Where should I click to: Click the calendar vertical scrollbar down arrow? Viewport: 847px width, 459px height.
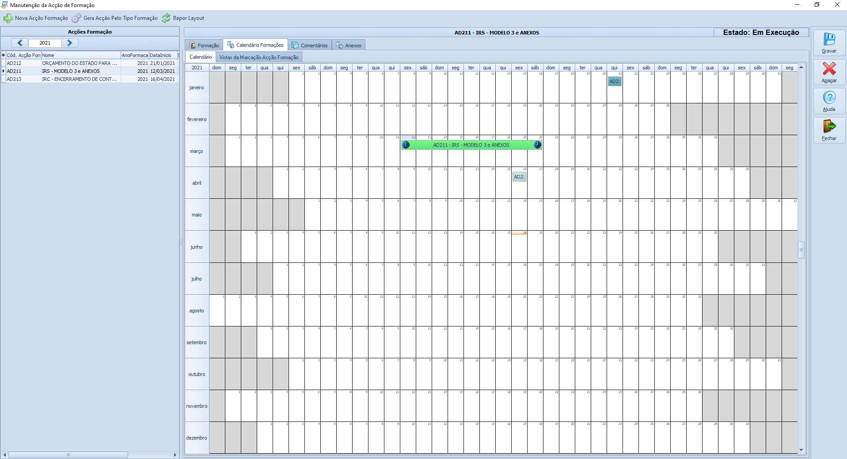(801, 450)
